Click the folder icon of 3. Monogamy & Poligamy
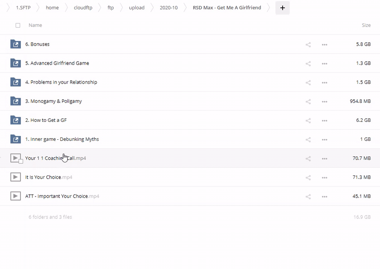The image size is (380, 269). click(x=15, y=101)
